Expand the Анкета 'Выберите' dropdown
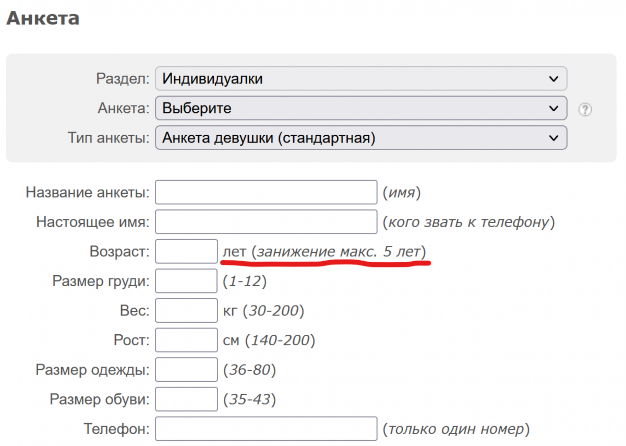 tap(360, 109)
